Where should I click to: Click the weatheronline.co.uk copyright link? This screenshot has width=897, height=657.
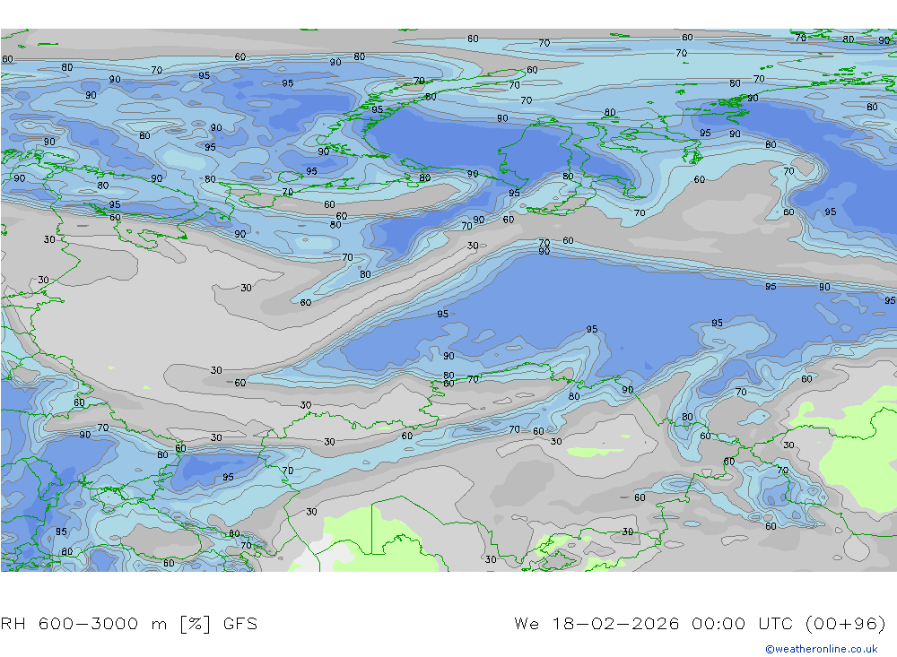coord(822,649)
